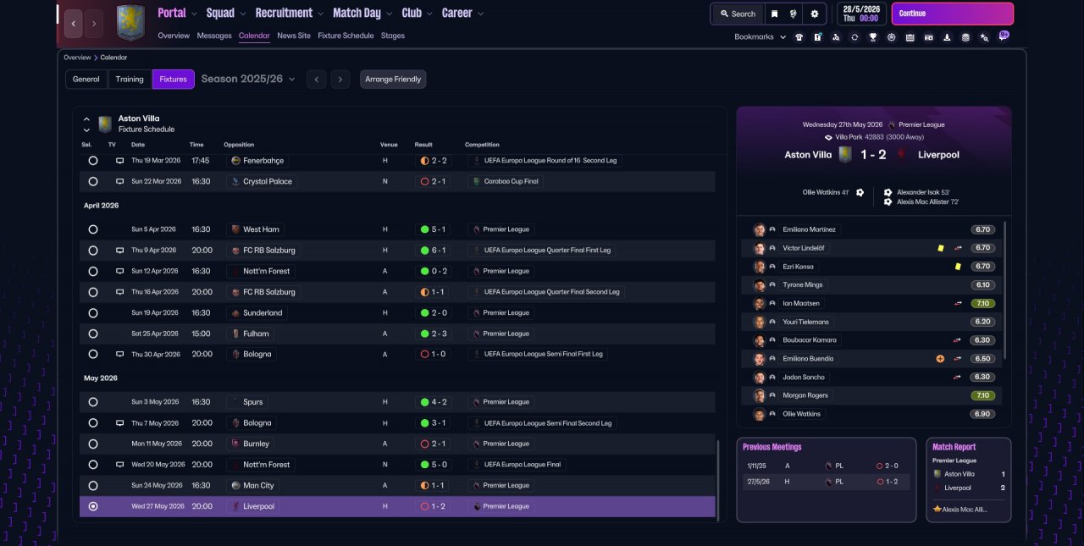Open the training cone bookmark icon

[x=947, y=37]
